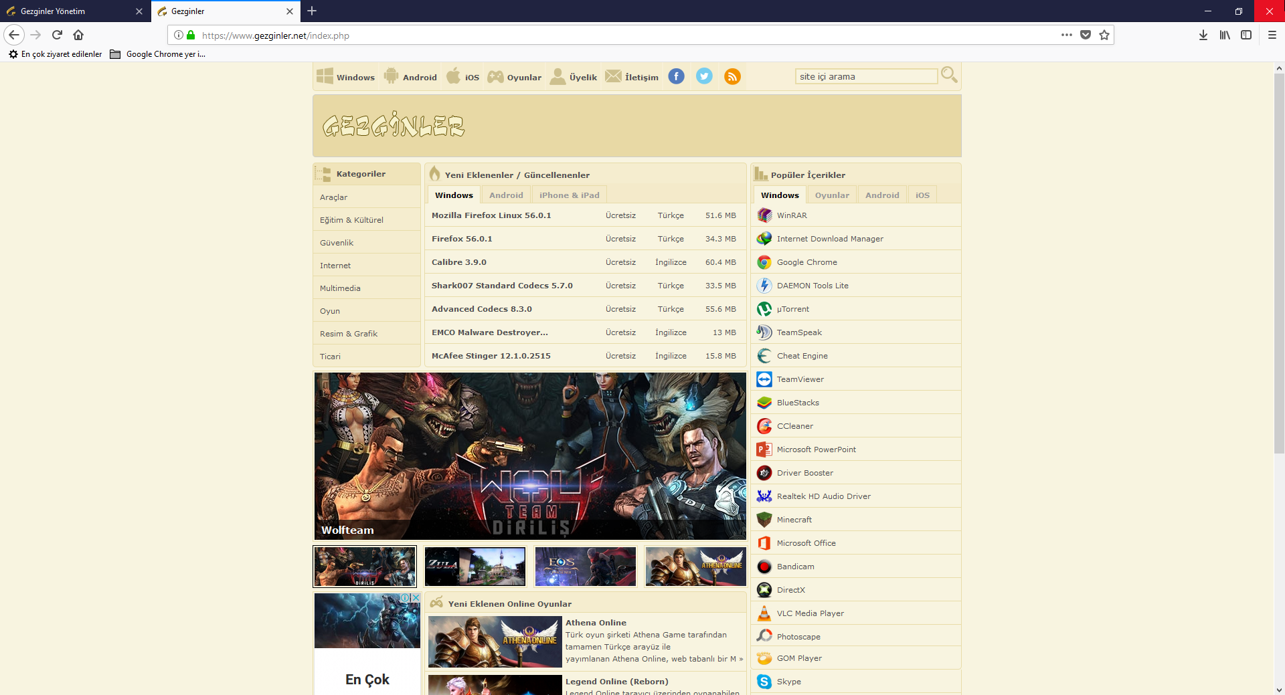
Task: Open Athena Online game title link
Action: coord(596,623)
